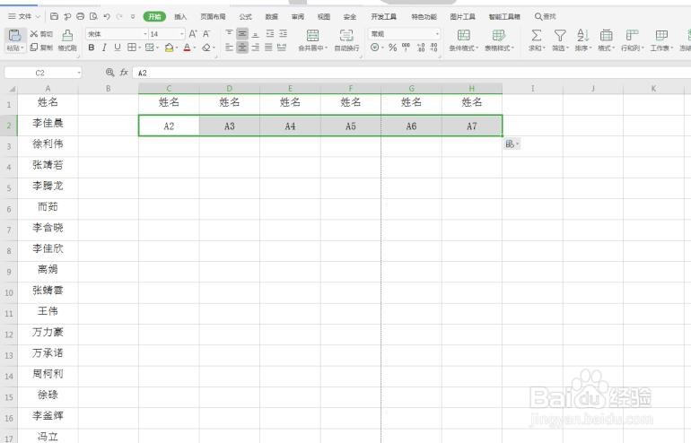
Task: Undo the last action
Action: click(107, 16)
